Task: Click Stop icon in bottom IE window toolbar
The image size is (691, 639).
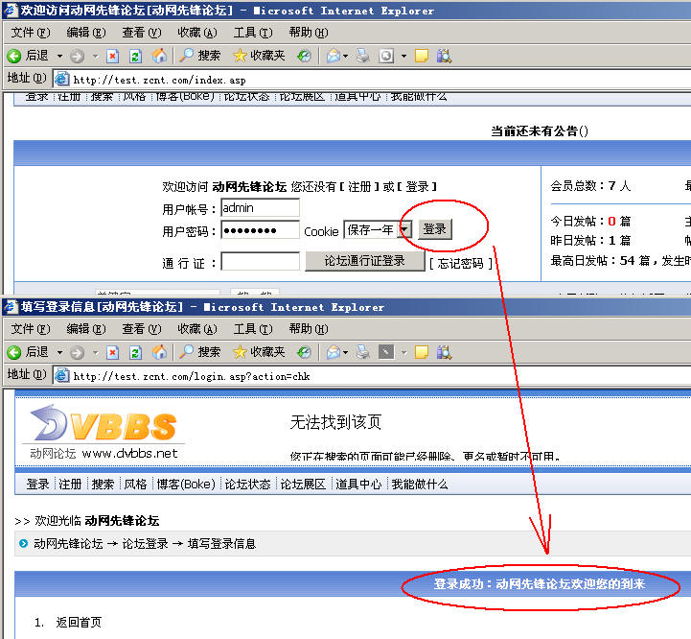Action: point(113,352)
